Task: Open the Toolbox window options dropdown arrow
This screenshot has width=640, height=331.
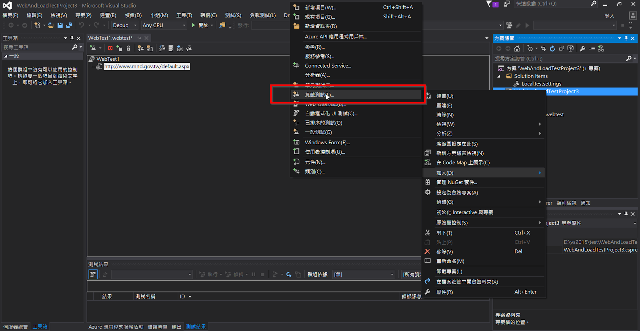Action: point(66,38)
